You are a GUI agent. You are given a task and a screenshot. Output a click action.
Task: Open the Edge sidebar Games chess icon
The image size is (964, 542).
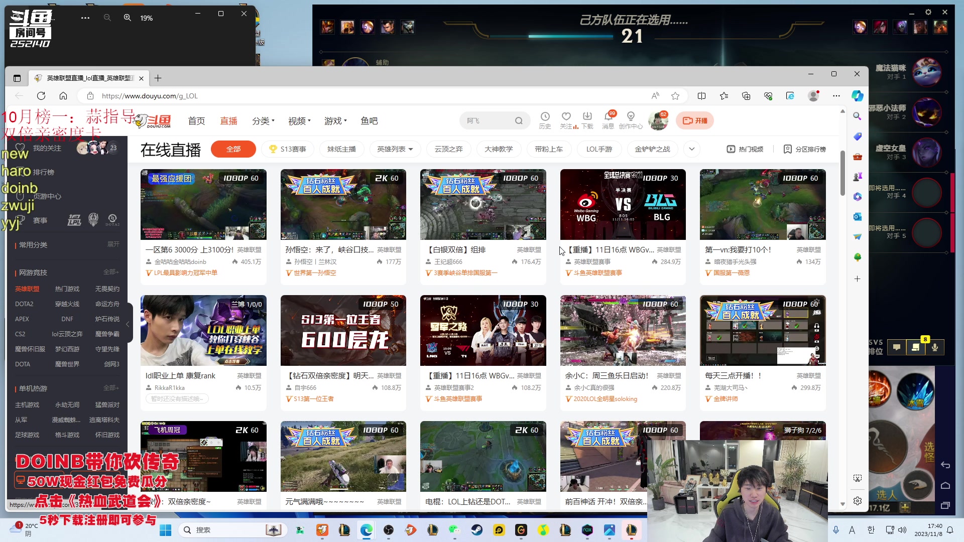[x=858, y=177]
